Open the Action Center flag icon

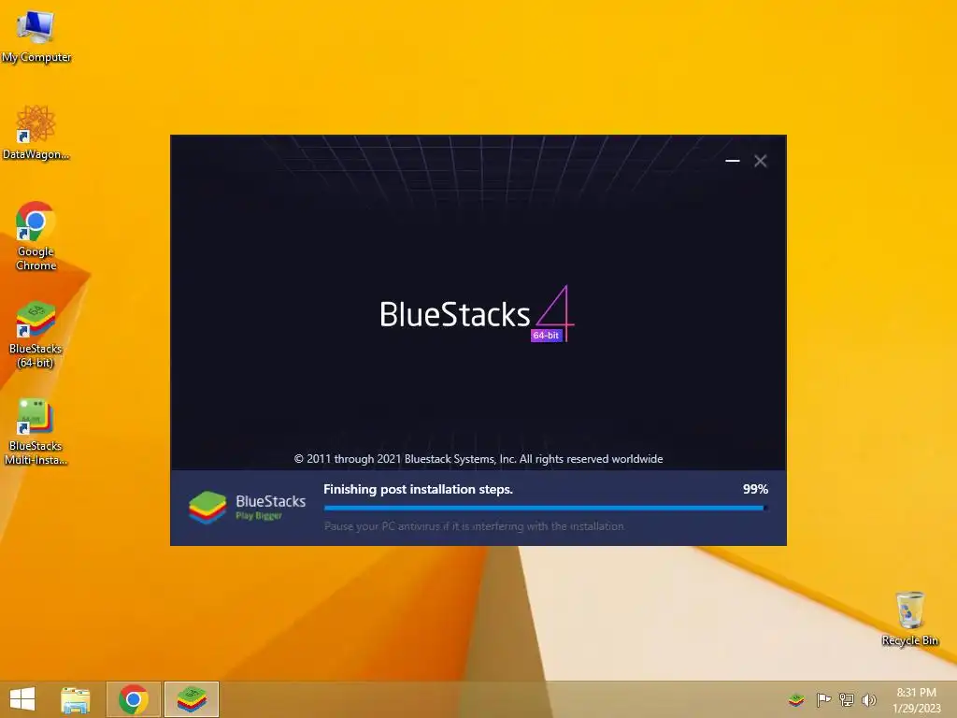(x=823, y=699)
